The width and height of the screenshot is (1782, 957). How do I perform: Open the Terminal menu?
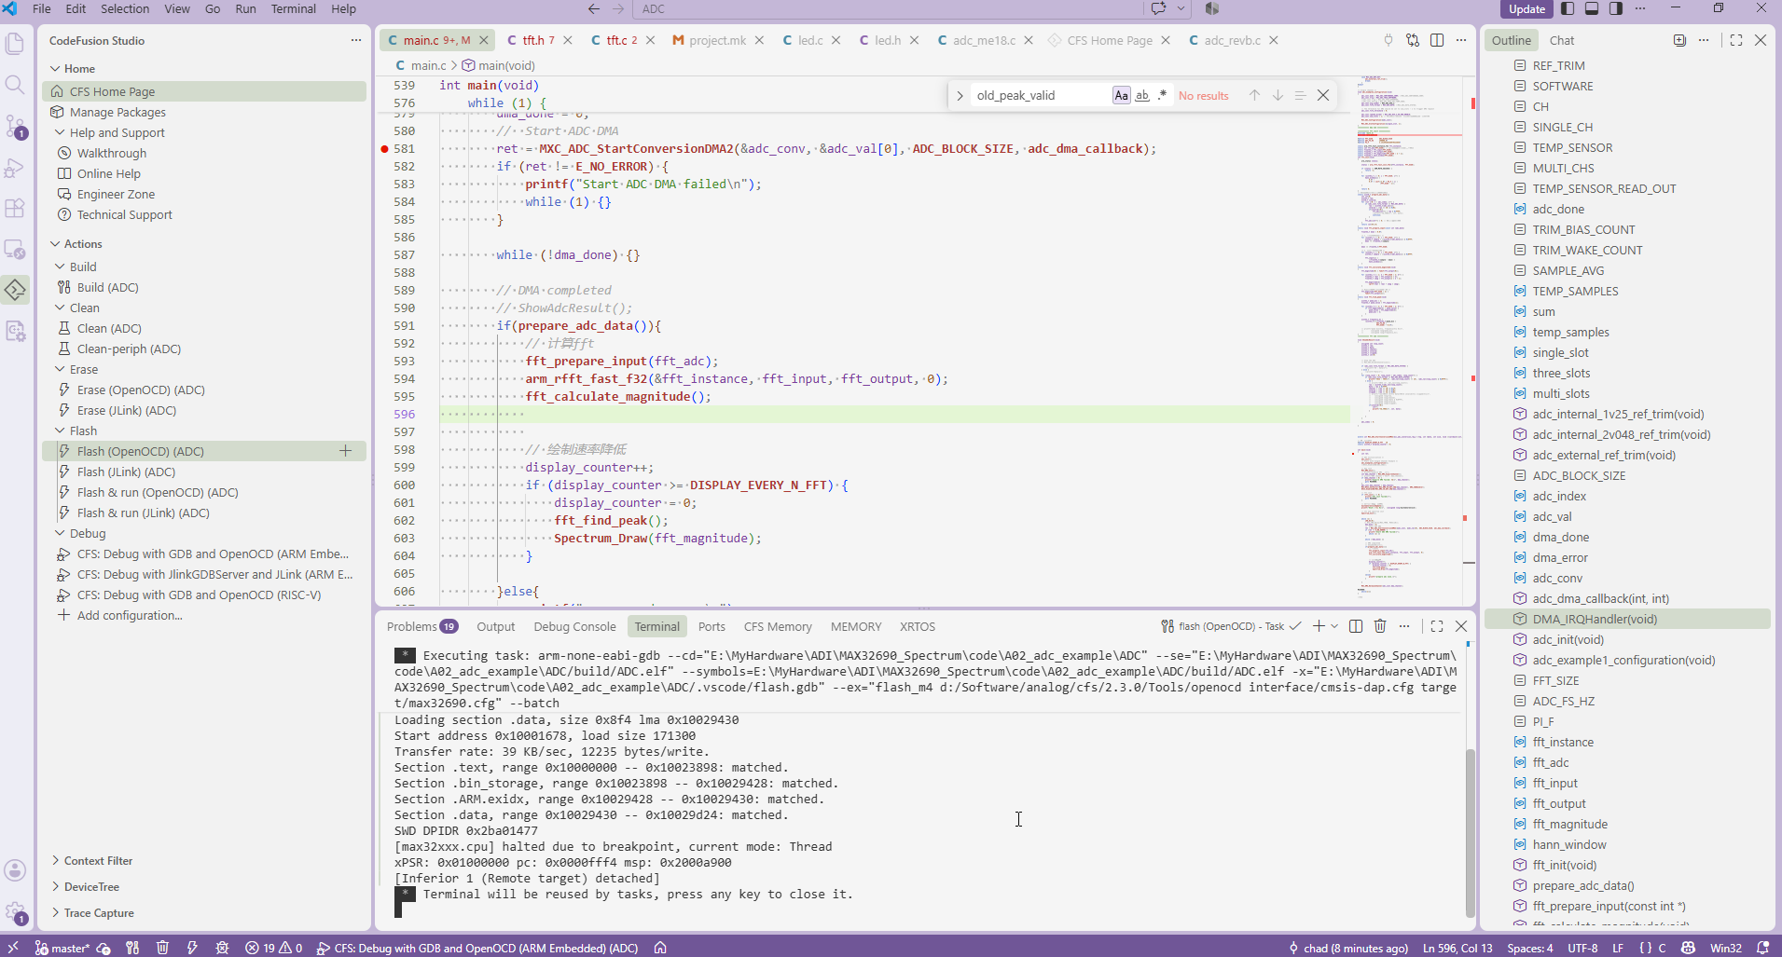293,8
